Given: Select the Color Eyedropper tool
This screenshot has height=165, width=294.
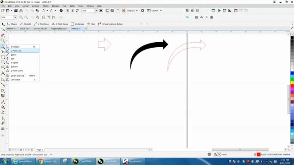Looking at the screenshot, I should tap(3, 102).
